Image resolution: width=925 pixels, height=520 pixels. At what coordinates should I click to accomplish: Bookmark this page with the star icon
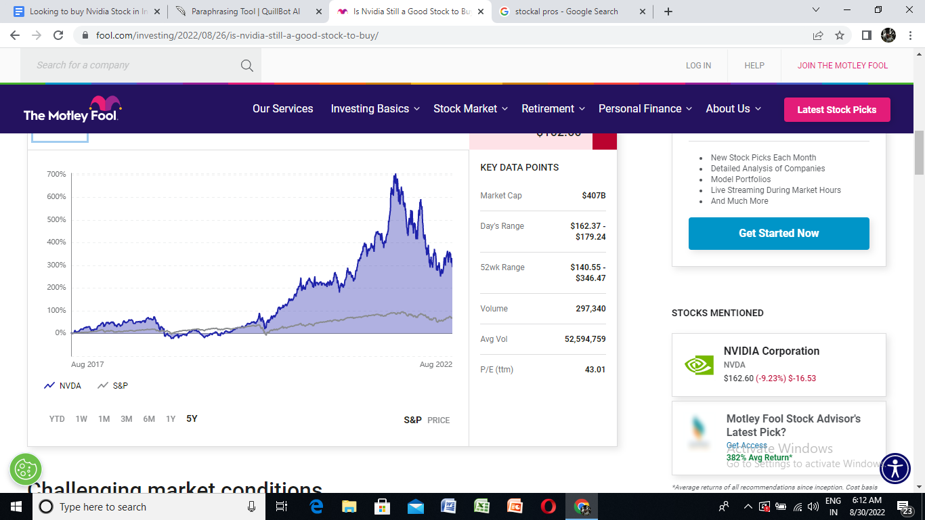(x=840, y=35)
